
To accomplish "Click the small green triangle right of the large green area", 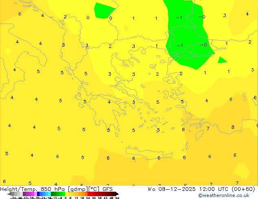I will click(222, 61).
